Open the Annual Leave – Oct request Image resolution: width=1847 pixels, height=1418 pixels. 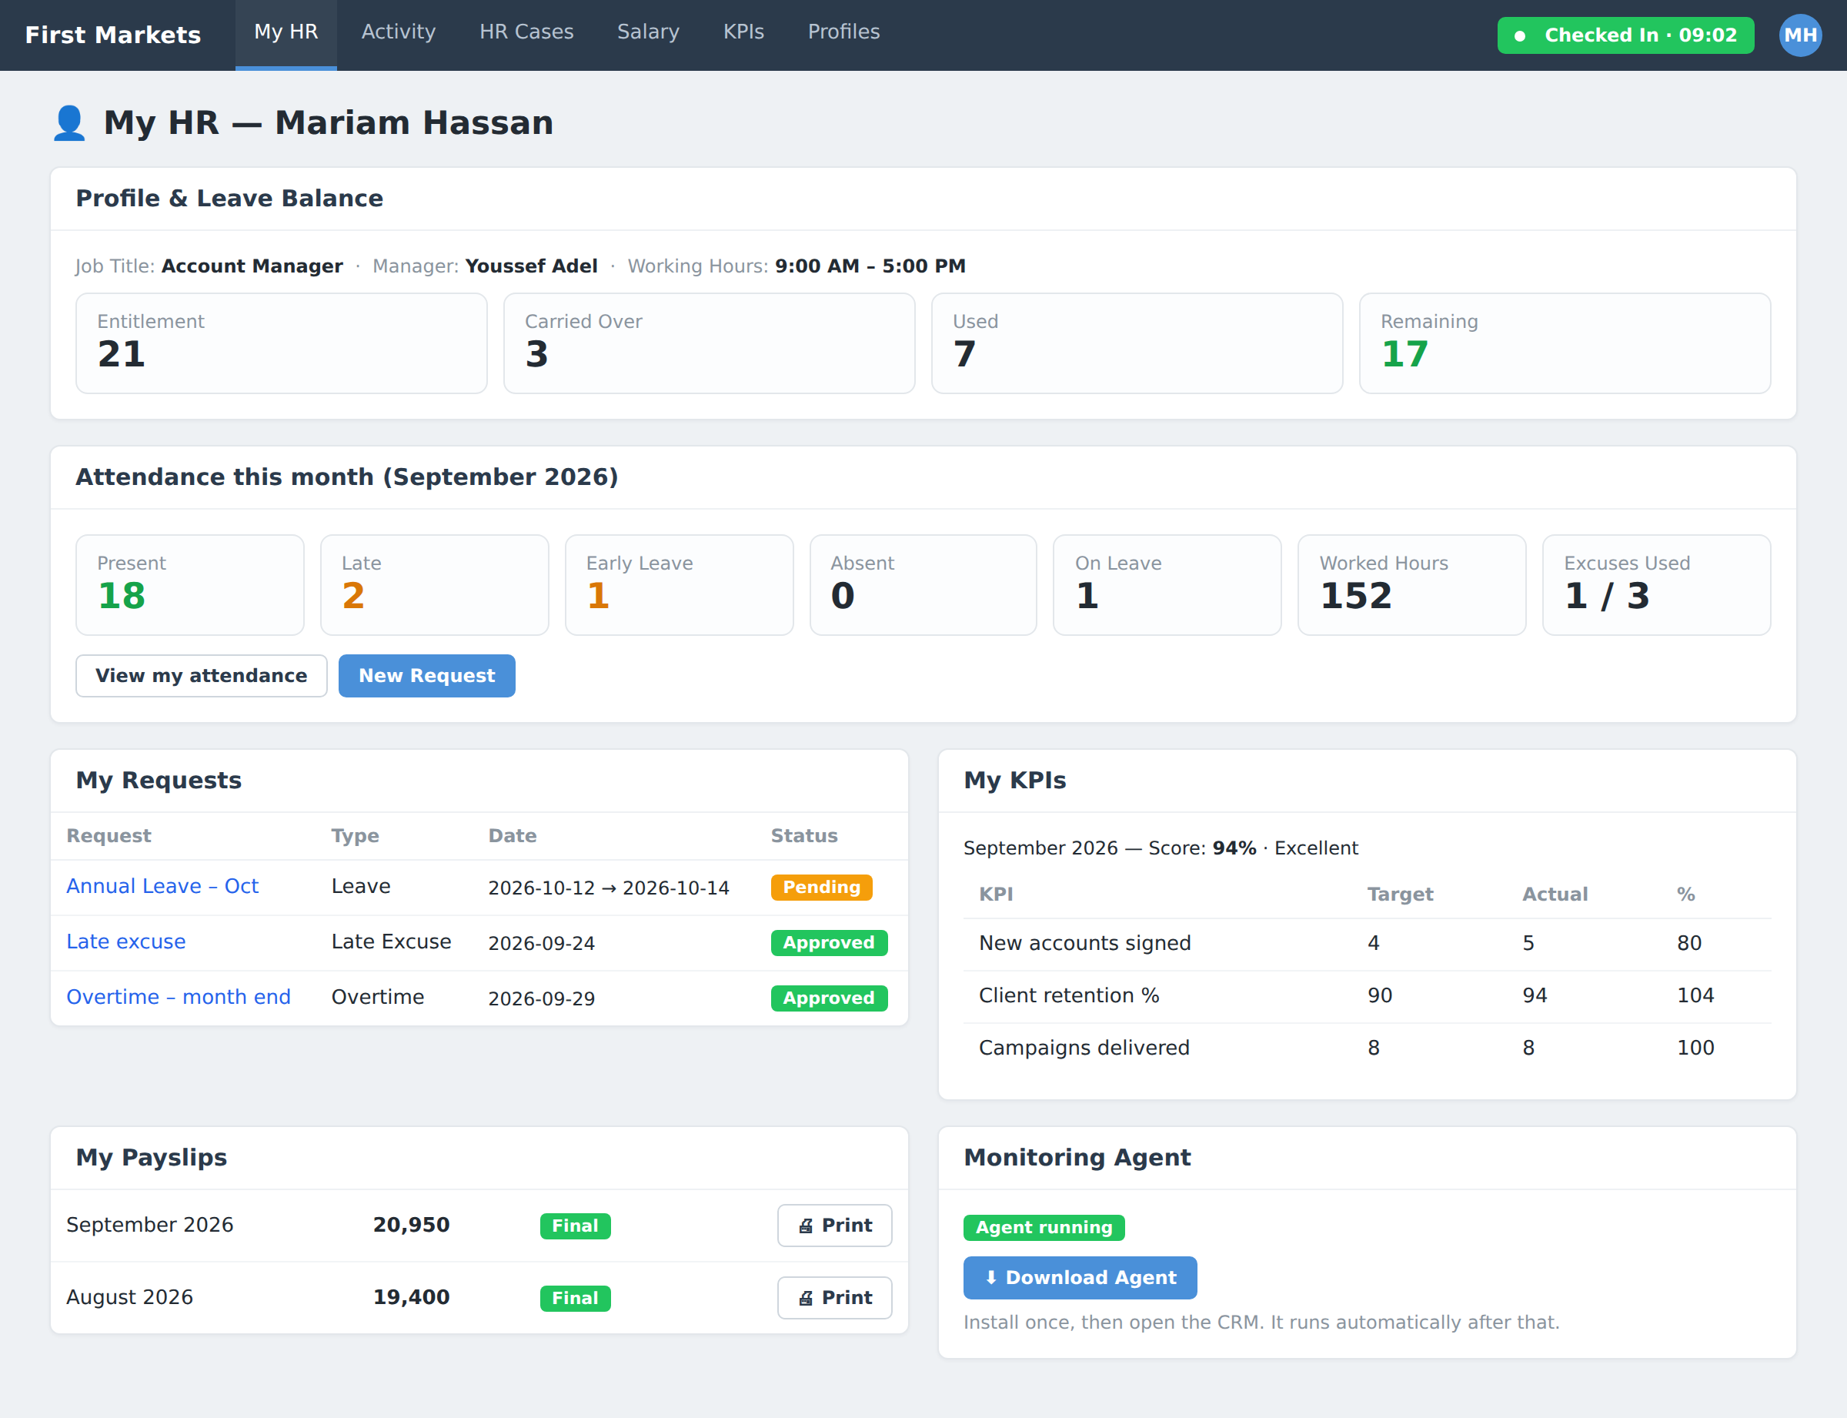click(x=162, y=886)
